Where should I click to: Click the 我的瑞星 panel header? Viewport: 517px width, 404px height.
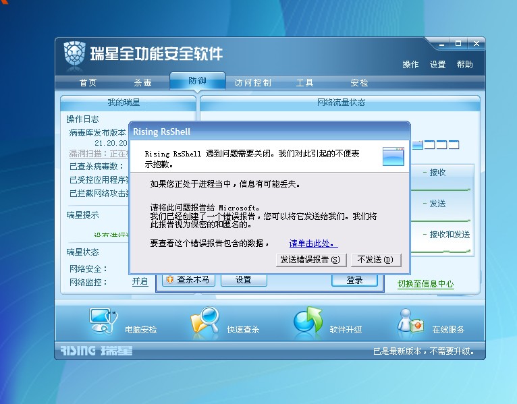[x=128, y=103]
